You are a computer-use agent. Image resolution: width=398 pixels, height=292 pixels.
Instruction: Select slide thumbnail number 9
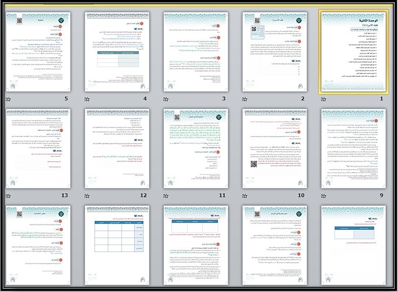pos(353,149)
